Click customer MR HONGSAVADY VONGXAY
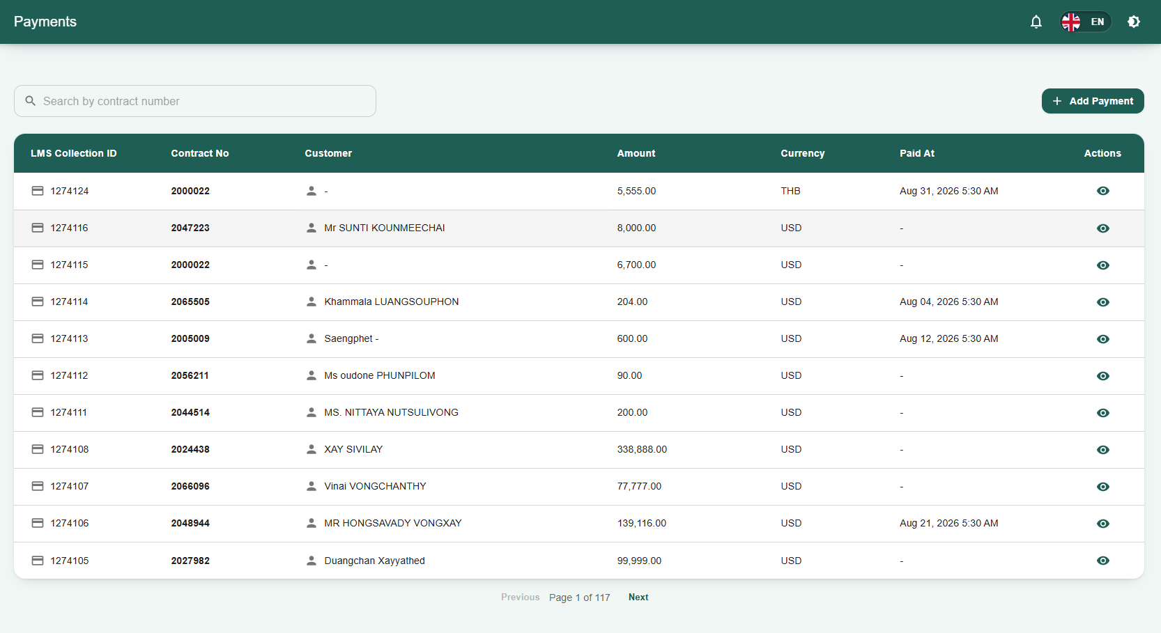Image resolution: width=1161 pixels, height=633 pixels. (x=393, y=523)
